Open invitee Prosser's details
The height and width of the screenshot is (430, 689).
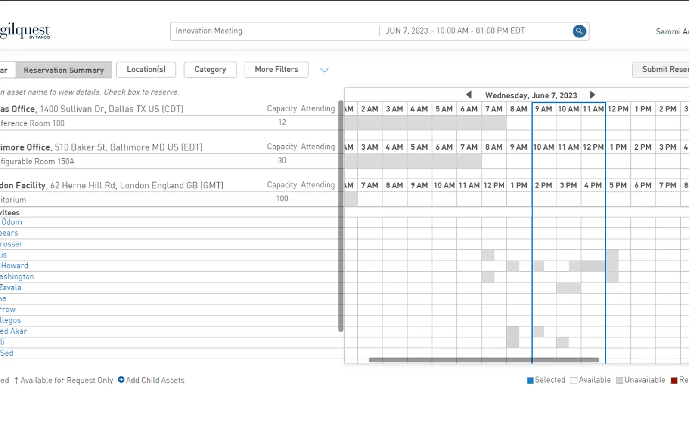[11, 244]
